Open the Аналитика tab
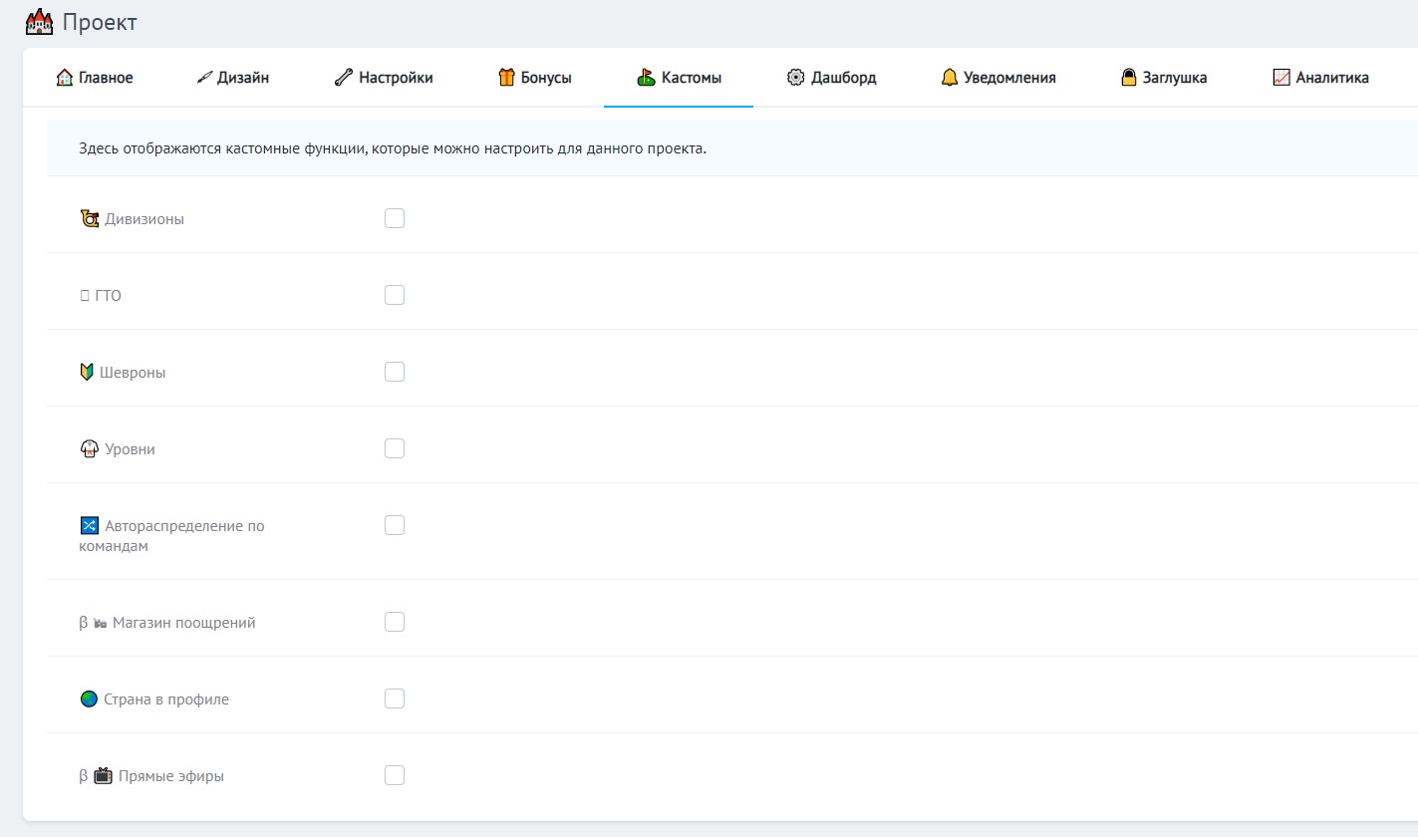 click(1320, 78)
